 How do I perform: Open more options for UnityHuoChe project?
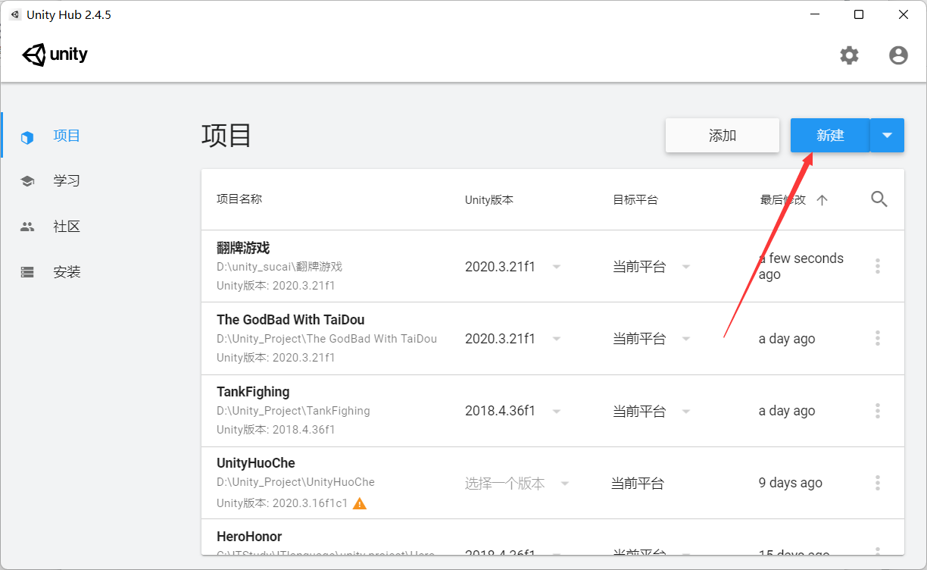[x=878, y=483]
